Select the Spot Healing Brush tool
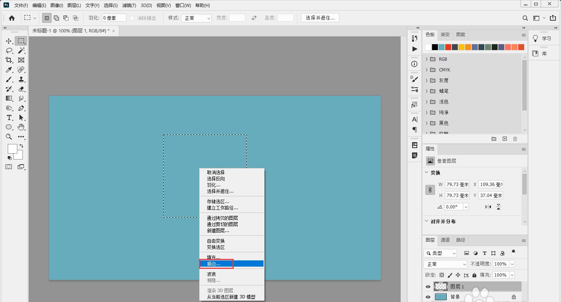This screenshot has height=302, width=561. (21, 70)
